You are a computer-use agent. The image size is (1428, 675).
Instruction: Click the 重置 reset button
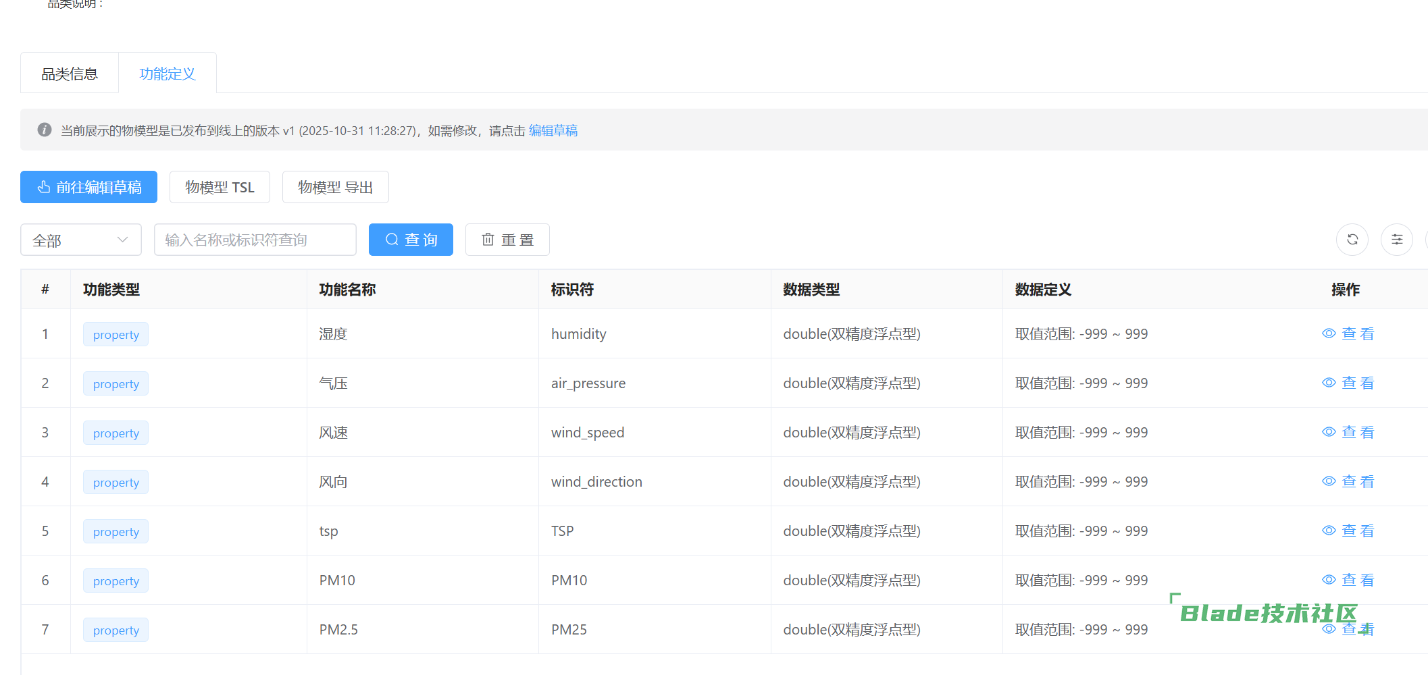click(x=507, y=240)
